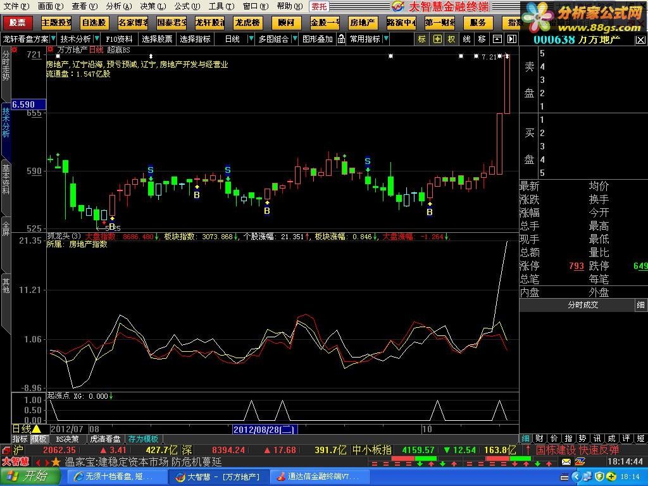Close the quote panel with X icon

(640, 40)
